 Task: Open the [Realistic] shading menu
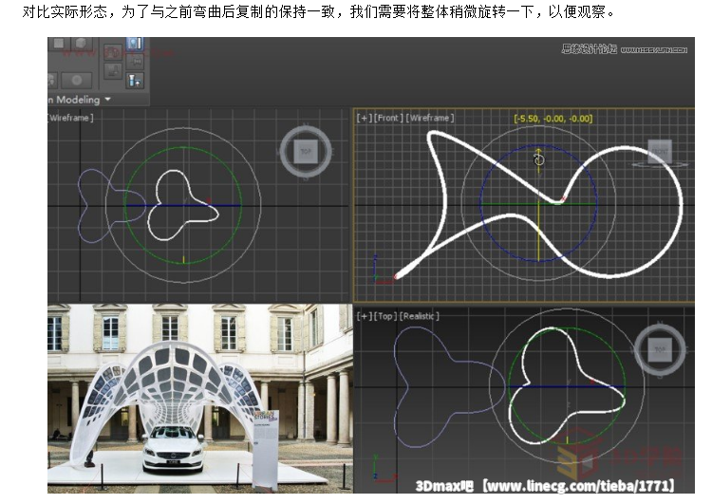419,316
